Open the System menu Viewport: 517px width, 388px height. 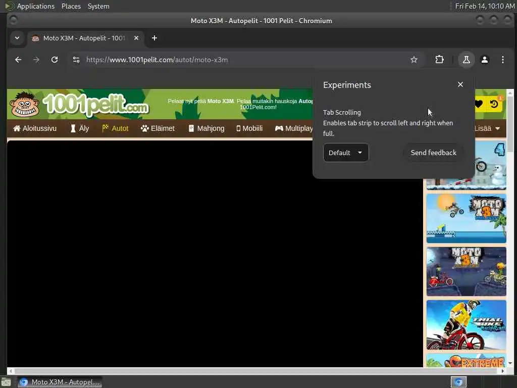tap(98, 6)
